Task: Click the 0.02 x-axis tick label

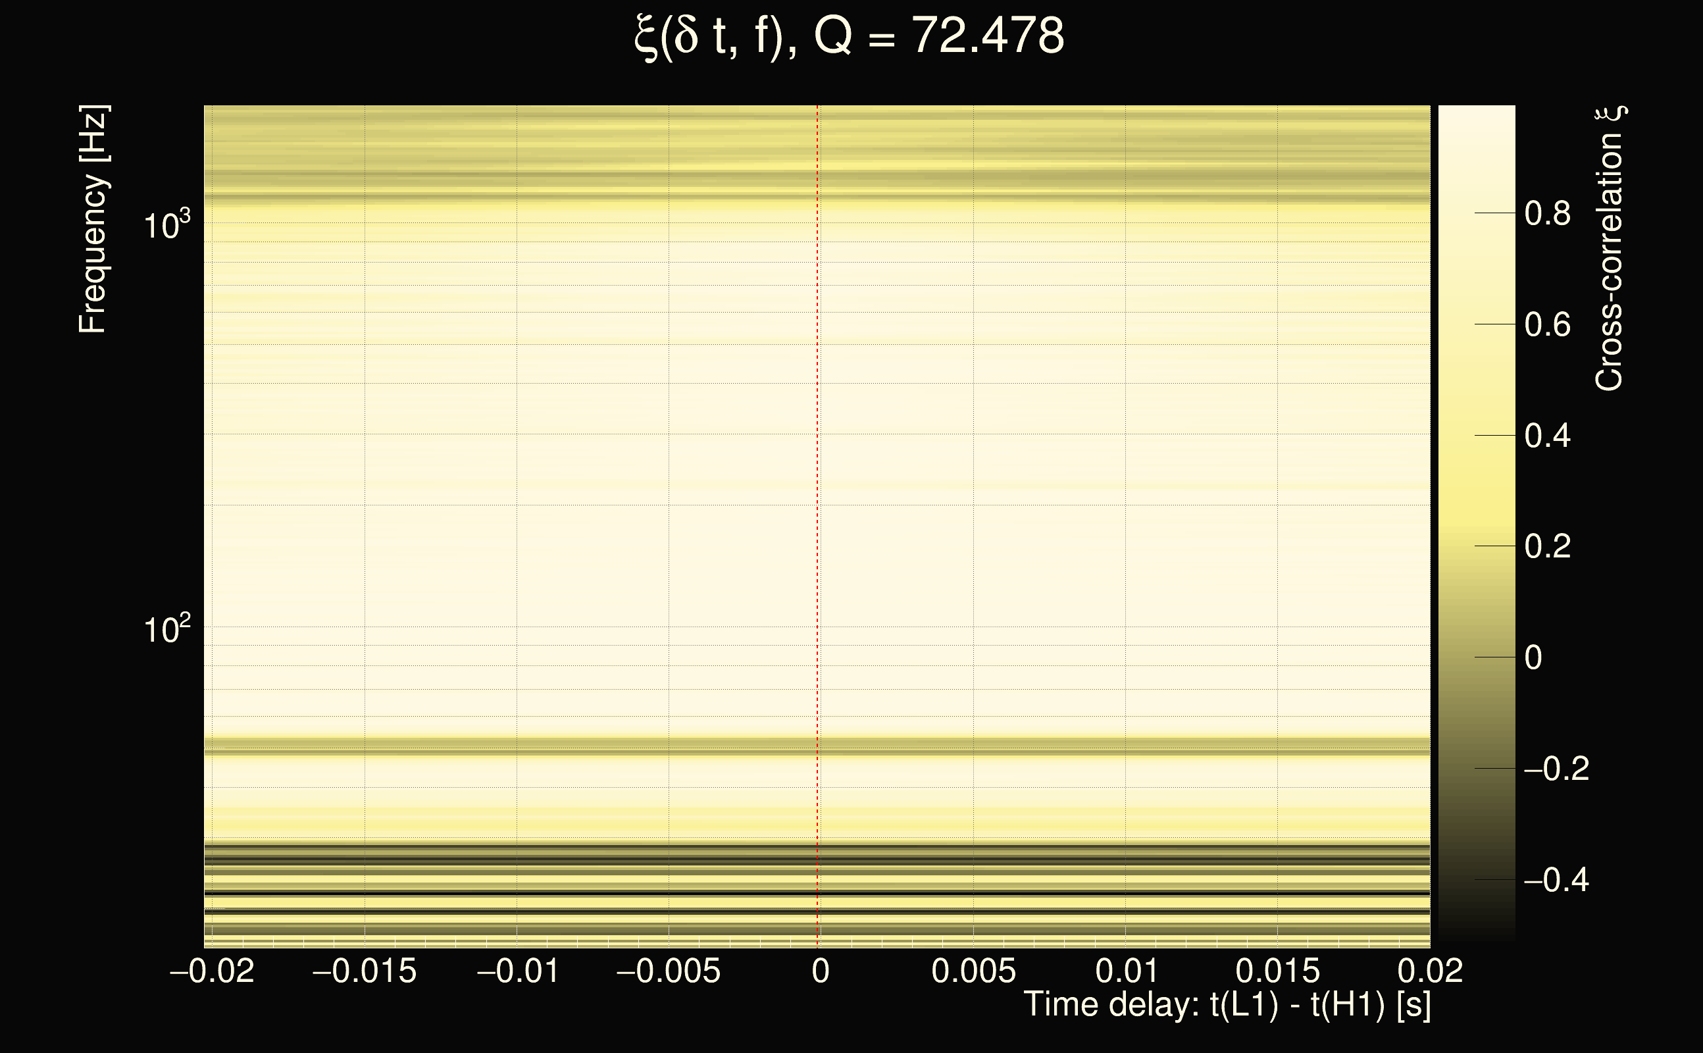Action: [1430, 971]
